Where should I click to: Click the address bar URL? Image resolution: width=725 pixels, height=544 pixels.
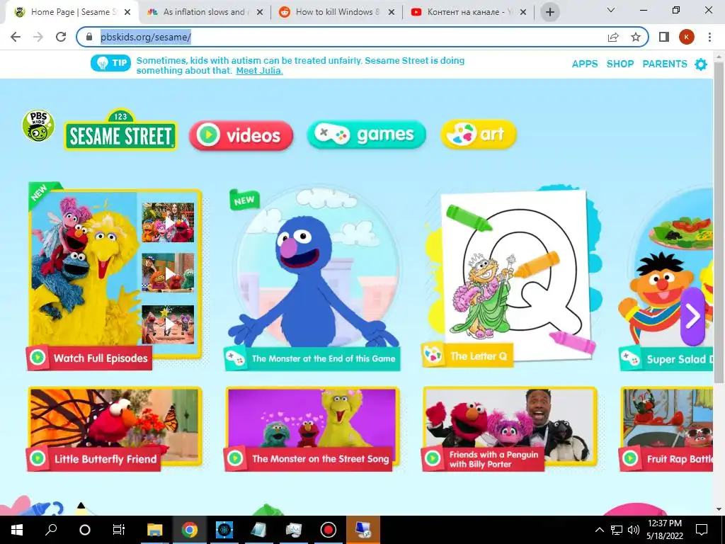tap(146, 37)
